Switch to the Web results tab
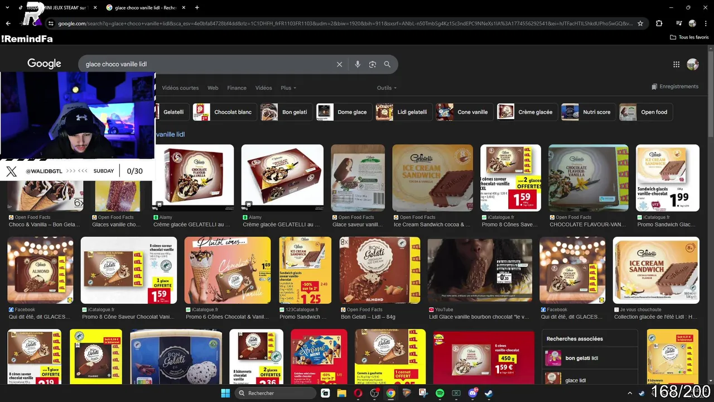The image size is (714, 402). tap(213, 88)
